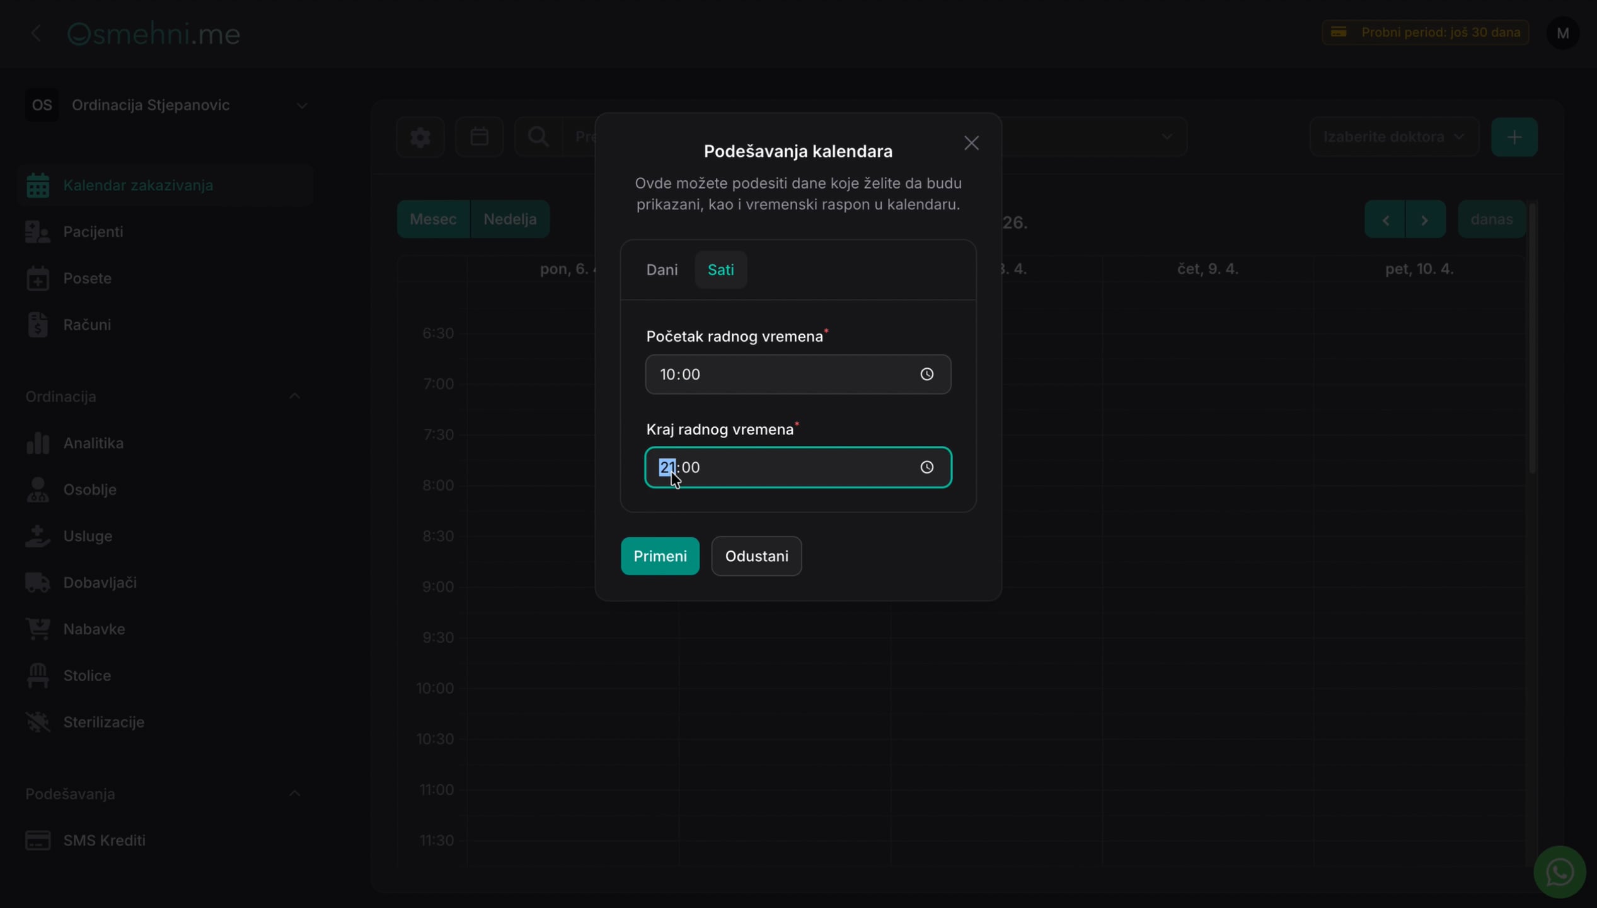1597x908 pixels.
Task: Click clock icon in Početak radnog vremena field
Action: (926, 375)
